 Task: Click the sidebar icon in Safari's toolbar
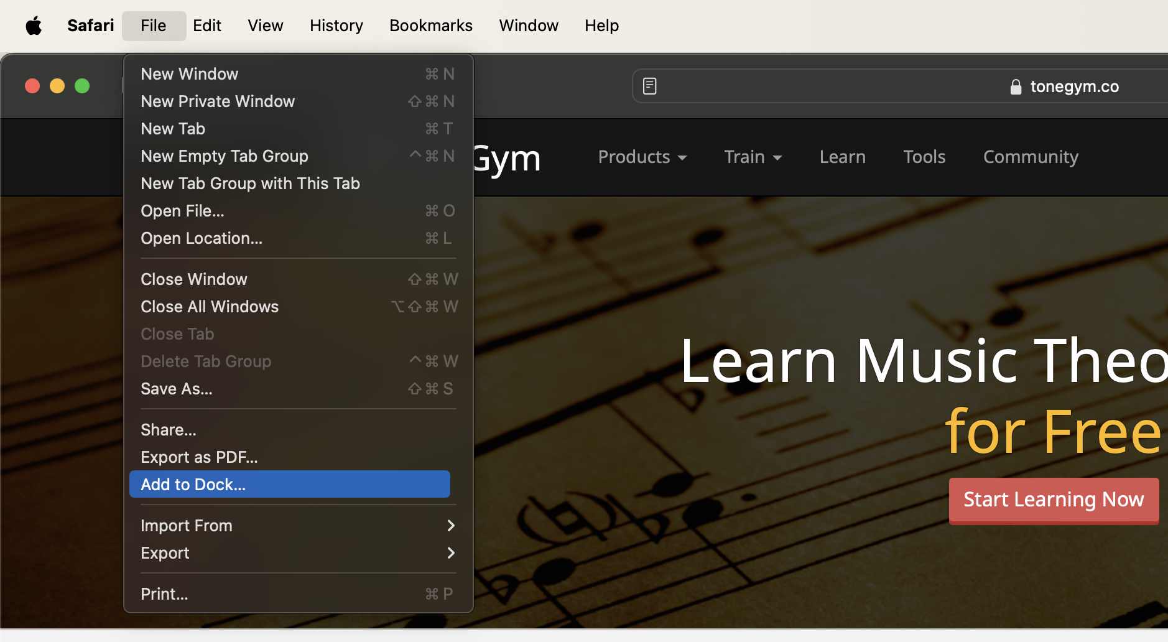649,85
